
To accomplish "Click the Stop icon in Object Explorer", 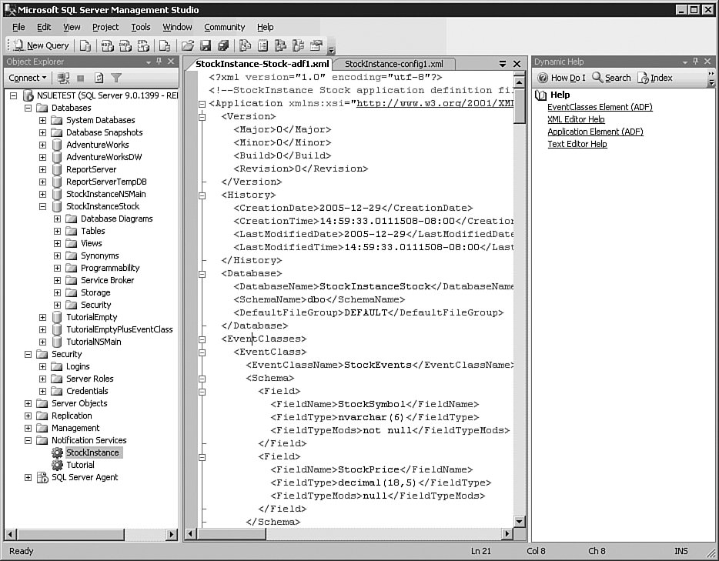I will (81, 78).
